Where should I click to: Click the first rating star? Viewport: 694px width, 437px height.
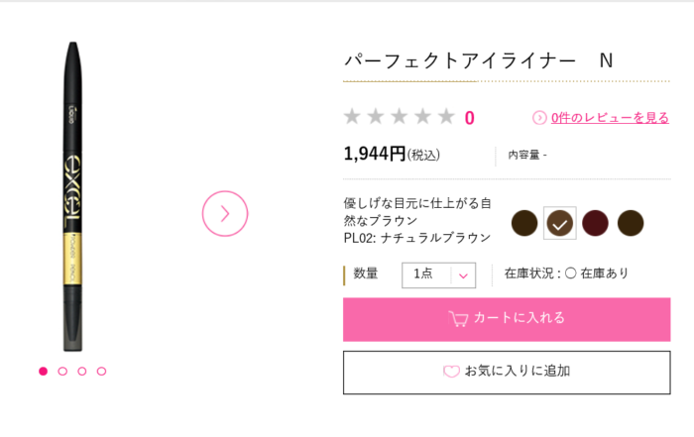tap(352, 117)
